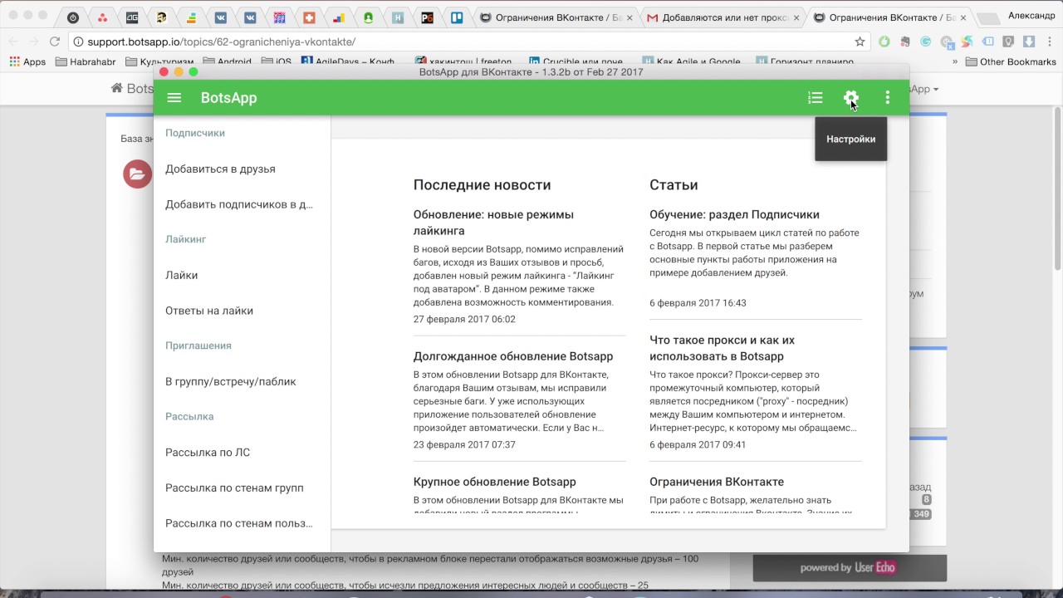Click the Подписчики section header
Viewport: 1063px width, 598px height.
point(195,133)
